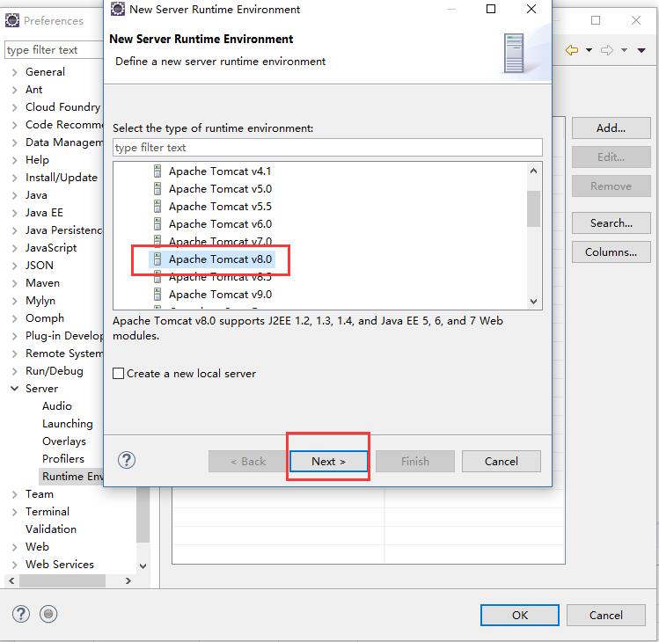Select Apache Tomcat v5.0 runtime
The image size is (659, 642).
pos(220,189)
